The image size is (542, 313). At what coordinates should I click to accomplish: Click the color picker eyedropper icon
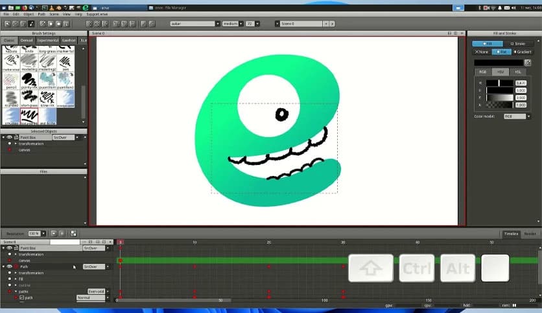tap(528, 63)
